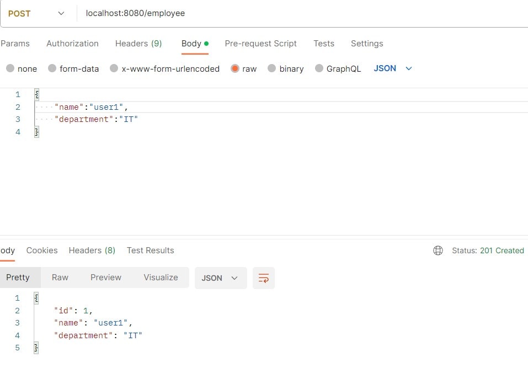The height and width of the screenshot is (379, 528).
Task: Click the Status: 201 Created text
Action: pos(488,250)
